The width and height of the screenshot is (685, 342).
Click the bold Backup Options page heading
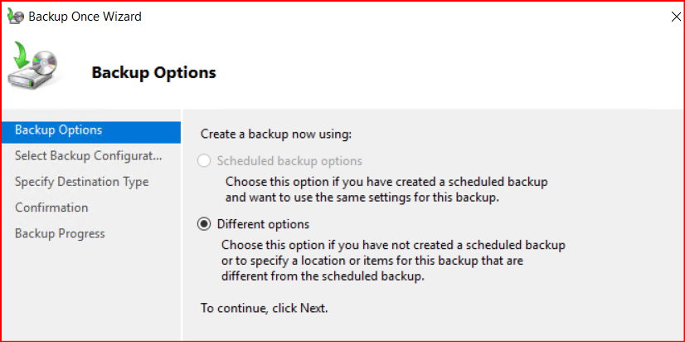[x=153, y=72]
